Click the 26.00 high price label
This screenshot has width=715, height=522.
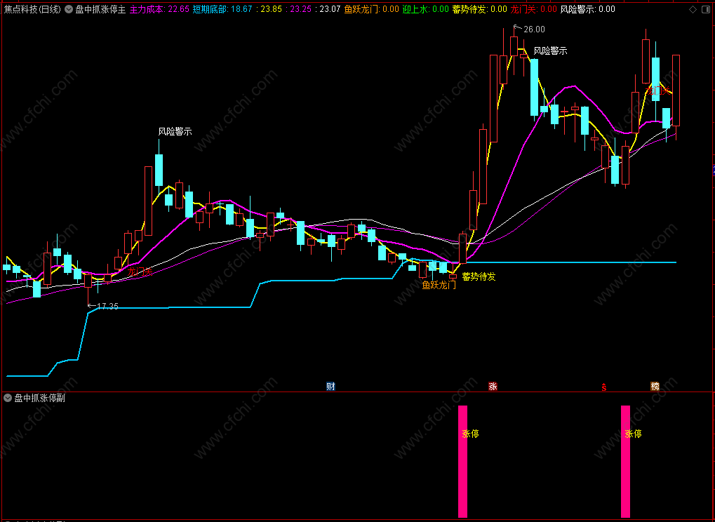click(534, 29)
